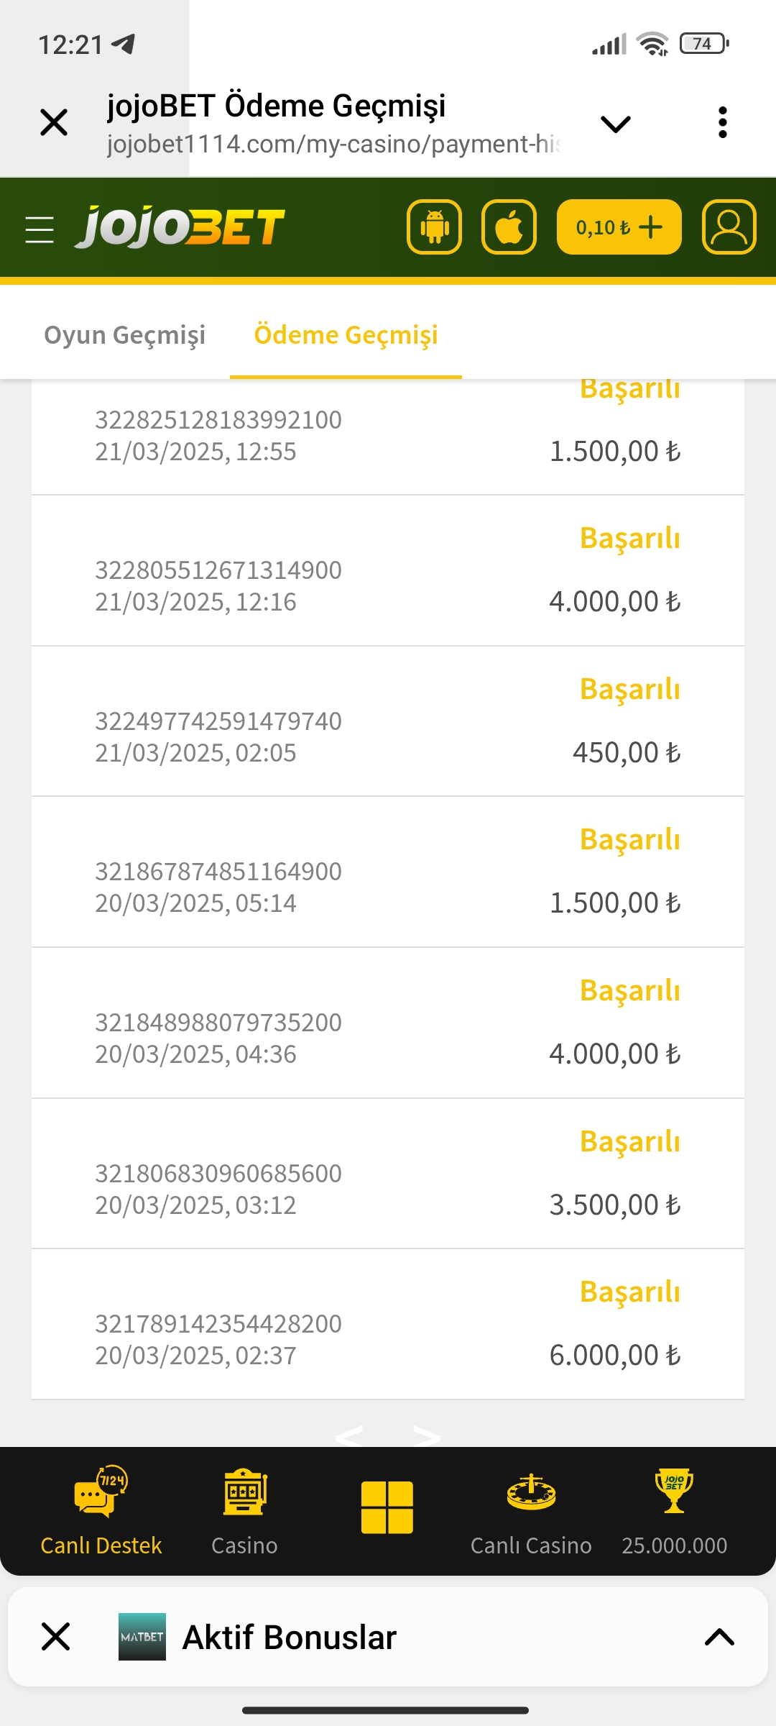
Task: Tap the Android app download icon
Action: [x=434, y=227]
